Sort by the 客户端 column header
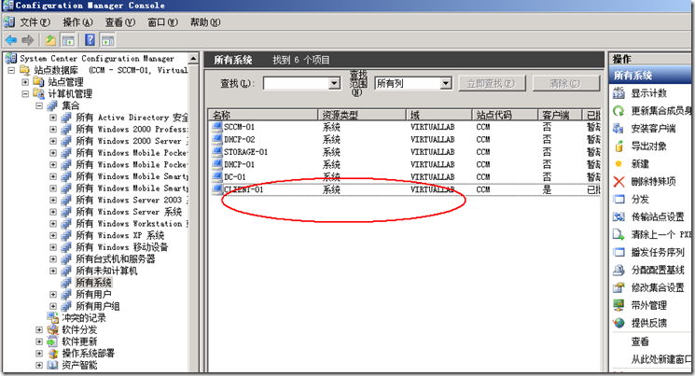Image resolution: width=695 pixels, height=376 pixels. 561,115
